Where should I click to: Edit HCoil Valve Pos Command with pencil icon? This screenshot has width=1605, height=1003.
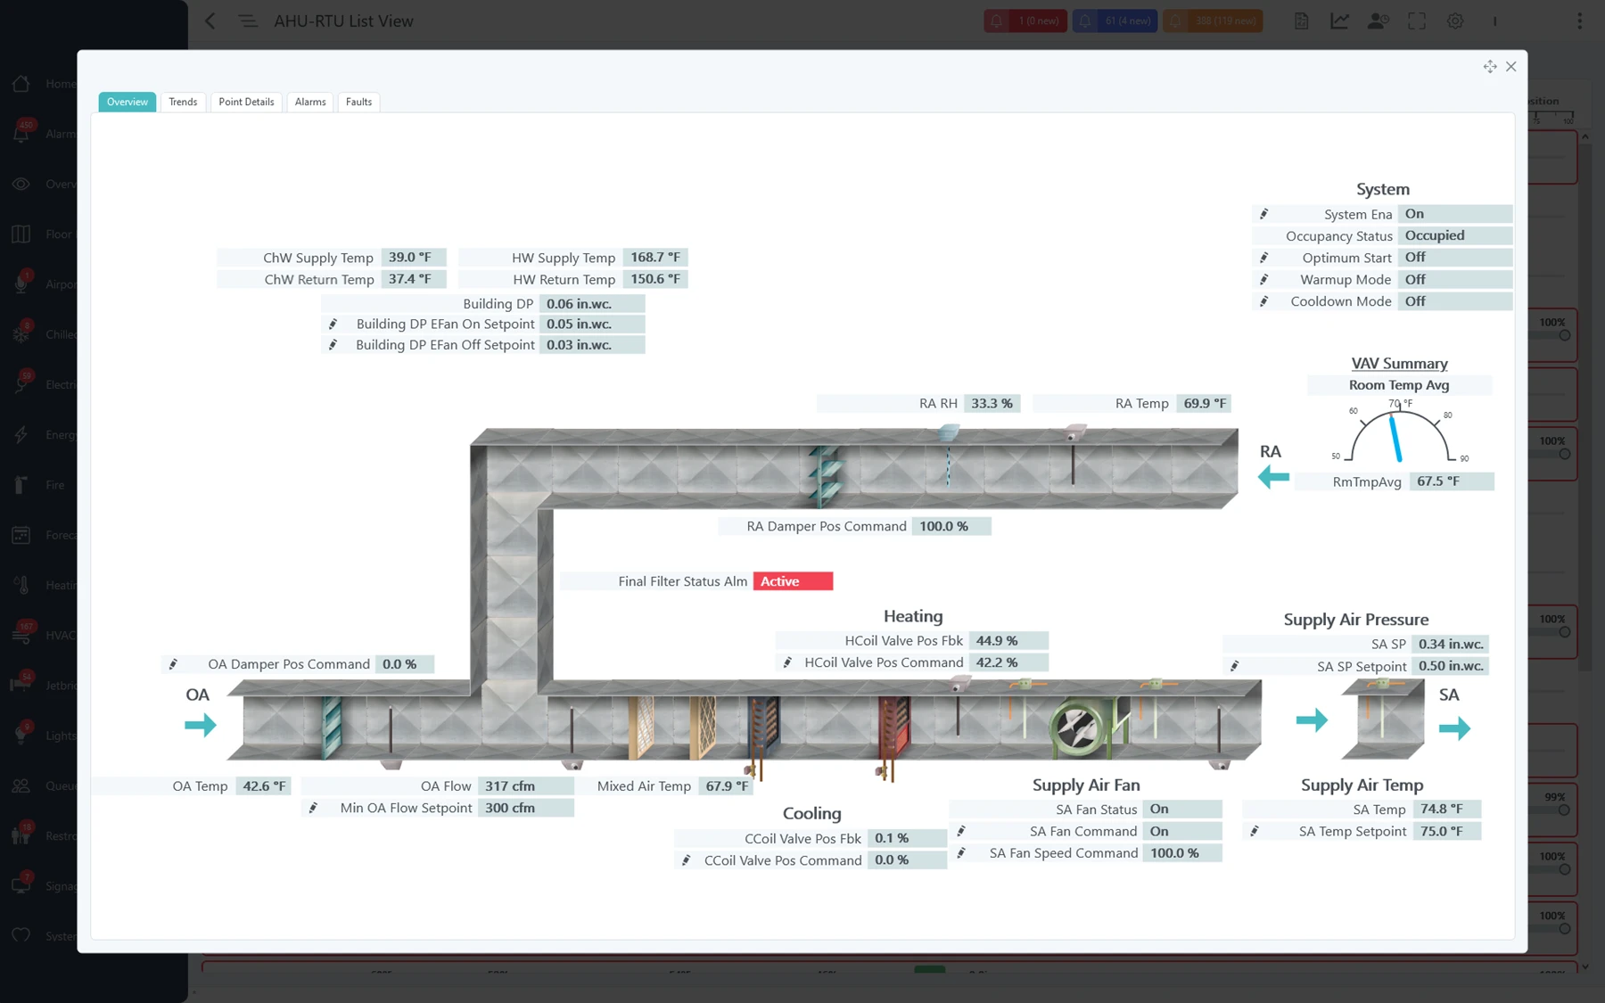(x=787, y=662)
